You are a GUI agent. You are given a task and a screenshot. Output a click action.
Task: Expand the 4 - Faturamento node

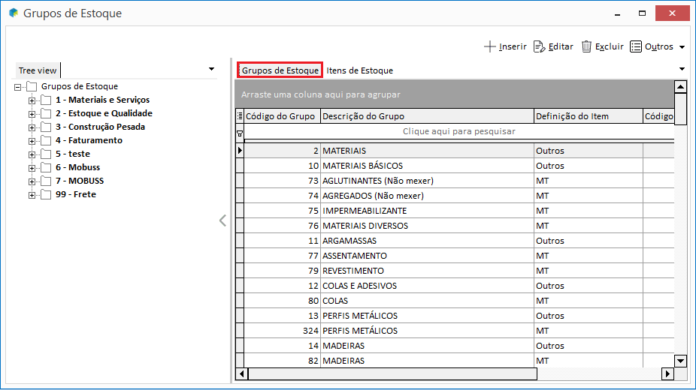pos(32,141)
